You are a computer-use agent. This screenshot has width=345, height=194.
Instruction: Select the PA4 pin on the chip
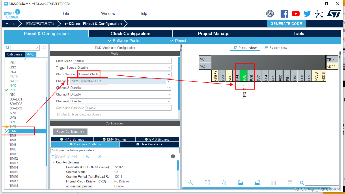tap(237, 76)
